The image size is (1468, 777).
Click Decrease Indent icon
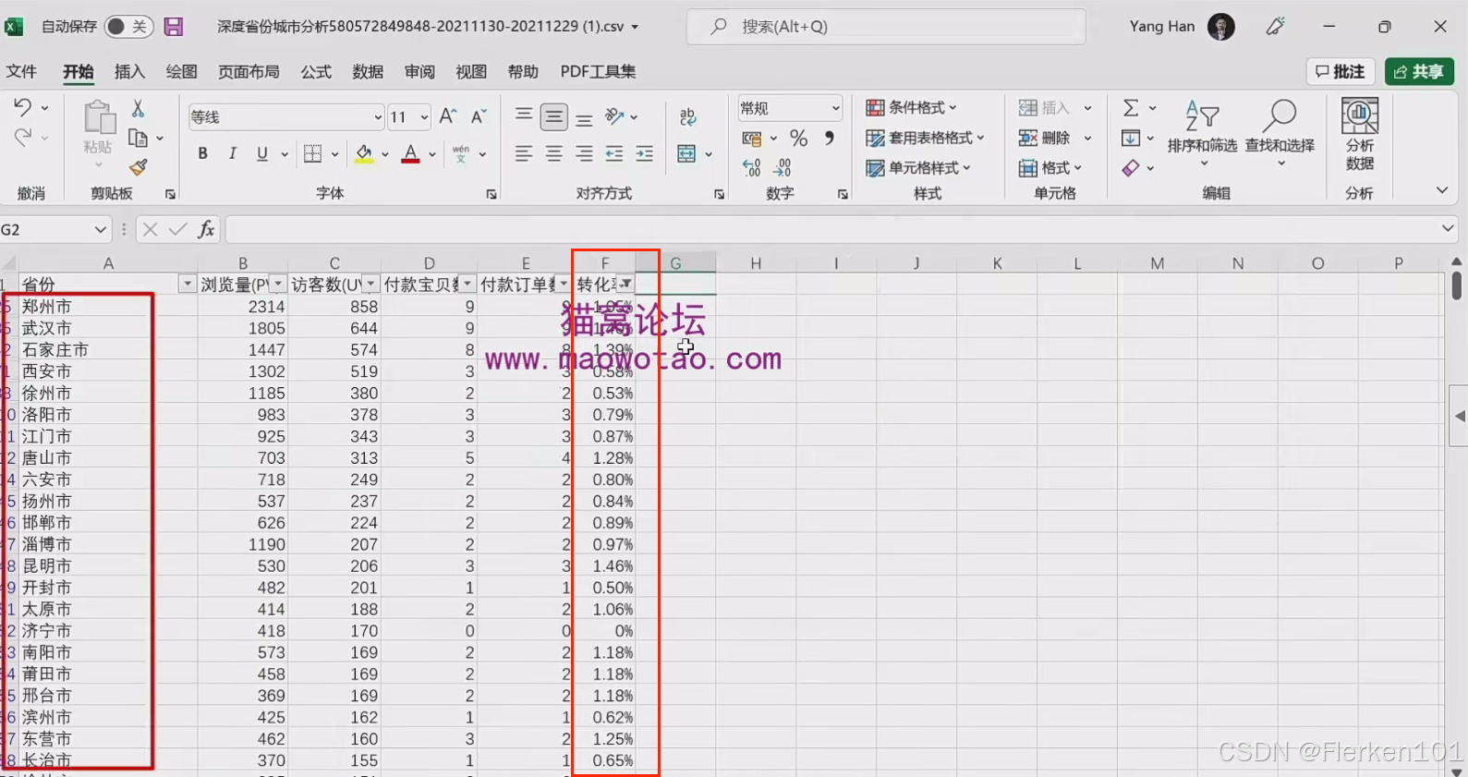tap(614, 153)
